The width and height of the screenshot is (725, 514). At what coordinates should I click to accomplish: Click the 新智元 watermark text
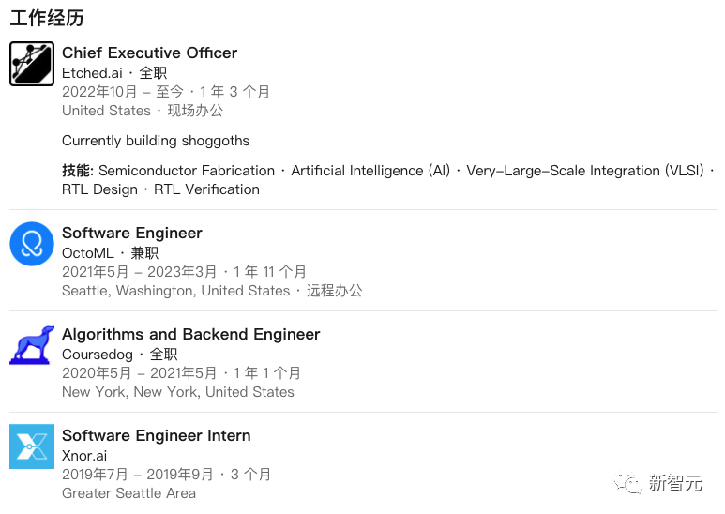point(675,483)
